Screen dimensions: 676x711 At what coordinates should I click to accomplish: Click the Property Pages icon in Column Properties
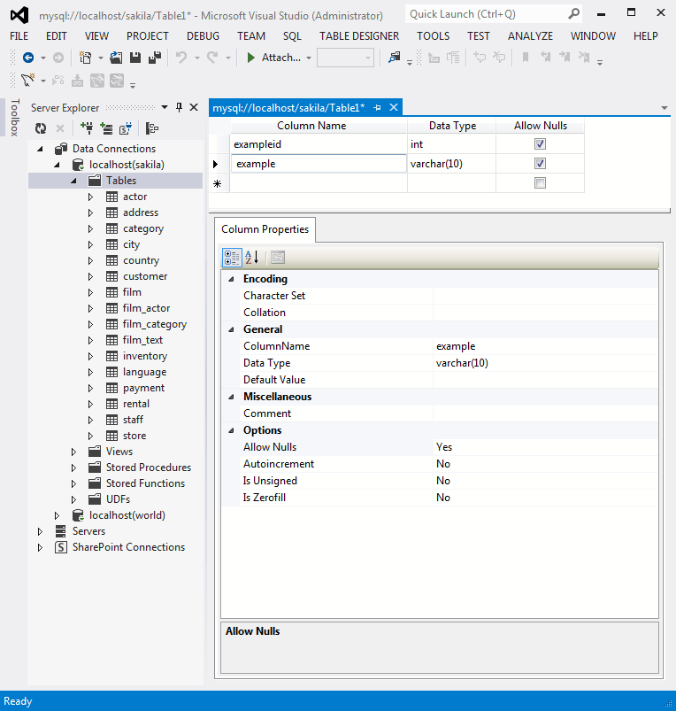point(278,258)
